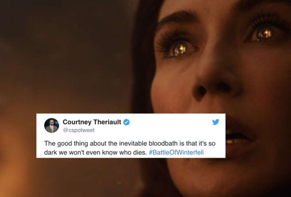Click the dark eyebrow above the centered eye

click(x=177, y=18)
